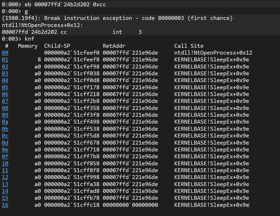Select frame 07 link

5,101
